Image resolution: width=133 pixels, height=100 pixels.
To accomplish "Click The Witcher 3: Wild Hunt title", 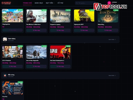I will pyautogui.click(x=33, y=24).
